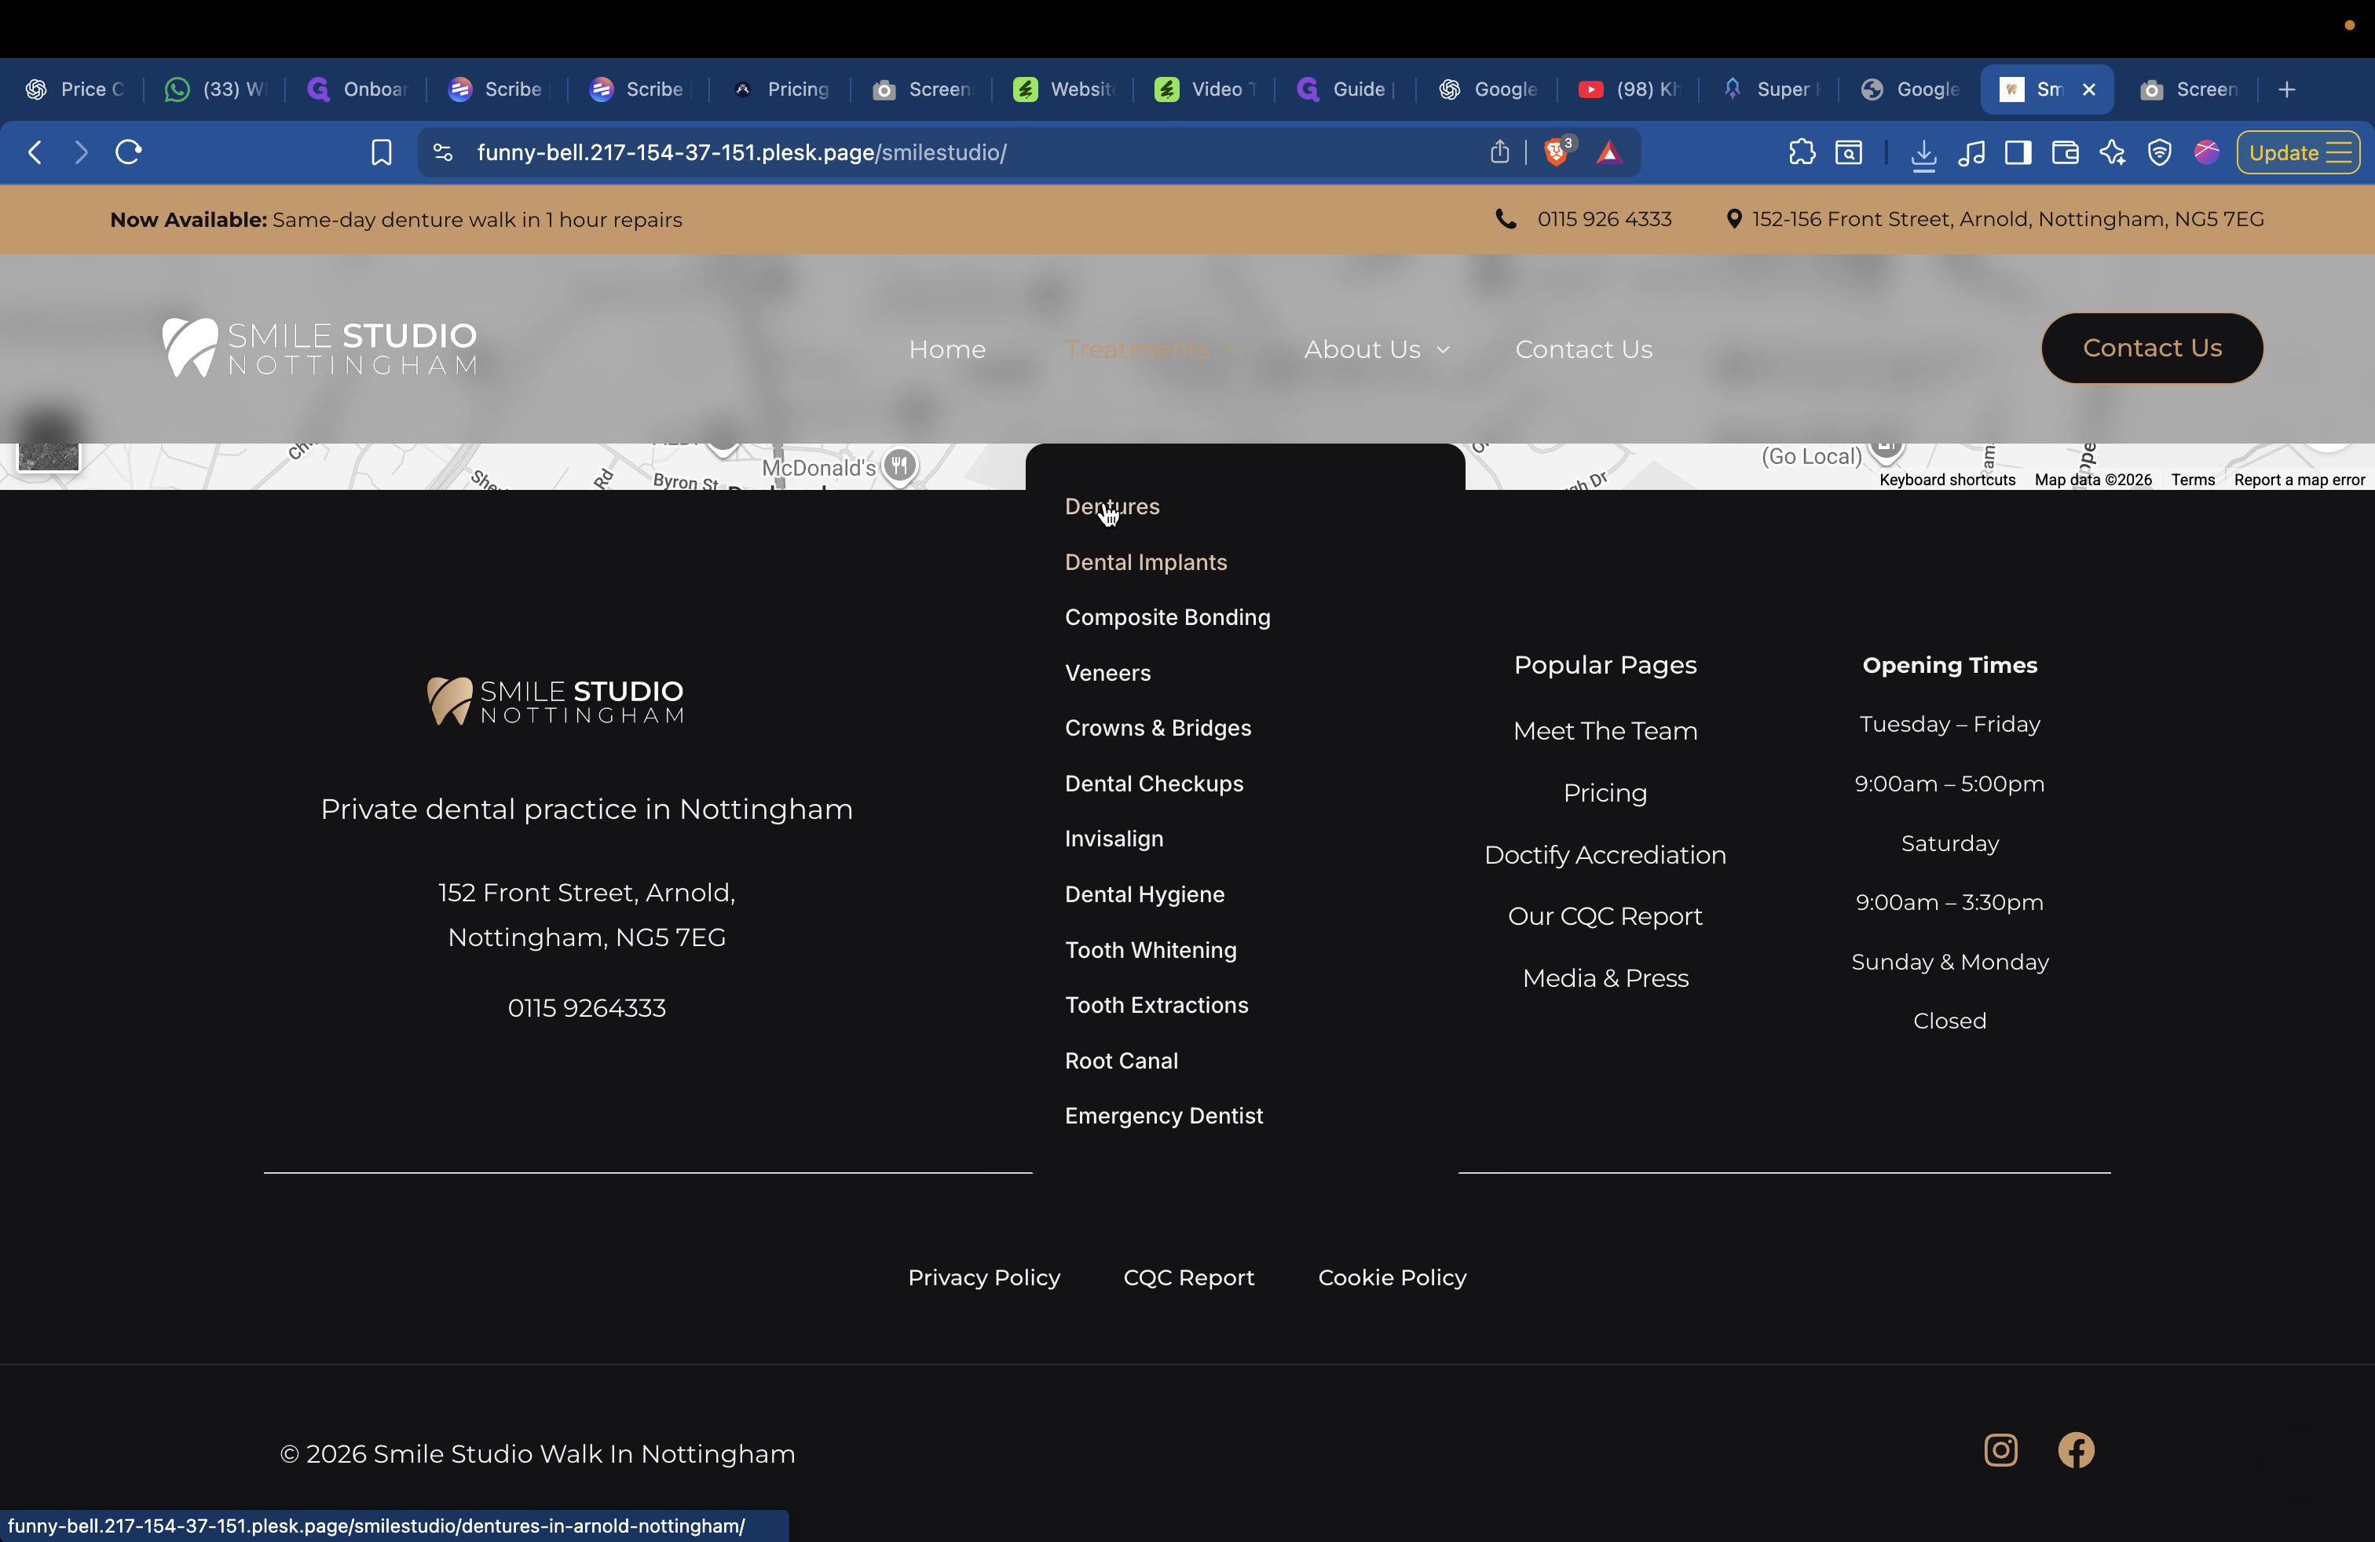Open the Instagram icon in footer
2375x1542 pixels.
point(2000,1449)
